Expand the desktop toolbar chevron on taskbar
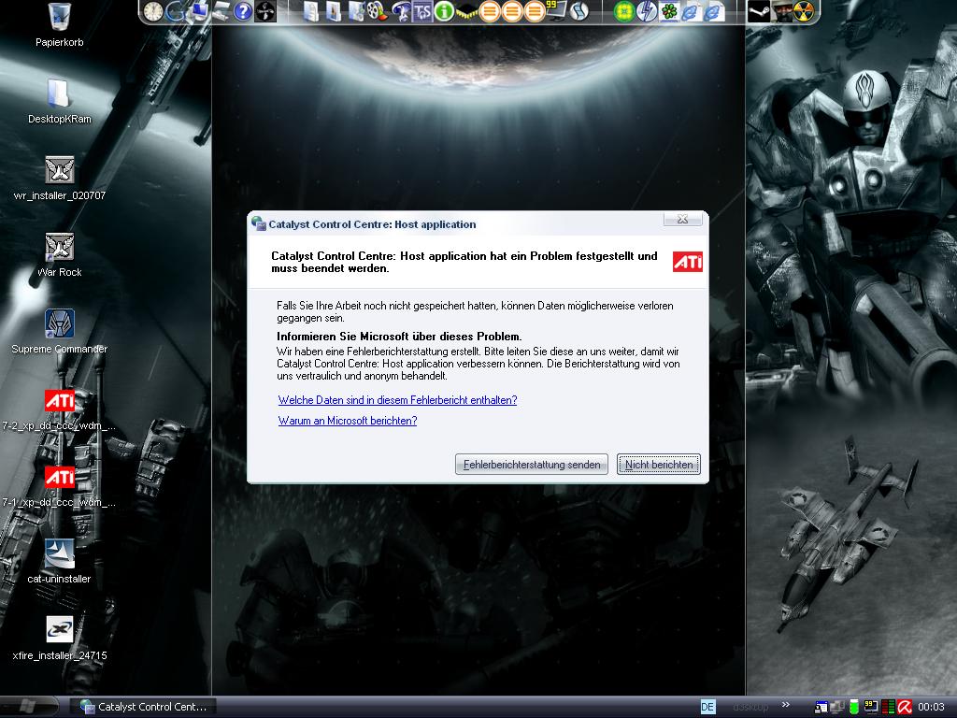 786,705
